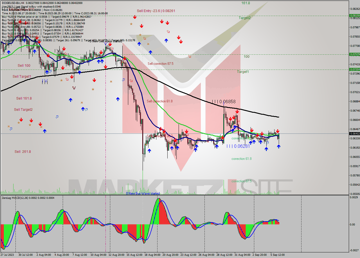Select the 'Sell Target1' label
This screenshot has width=360, height=258.
click(22, 77)
